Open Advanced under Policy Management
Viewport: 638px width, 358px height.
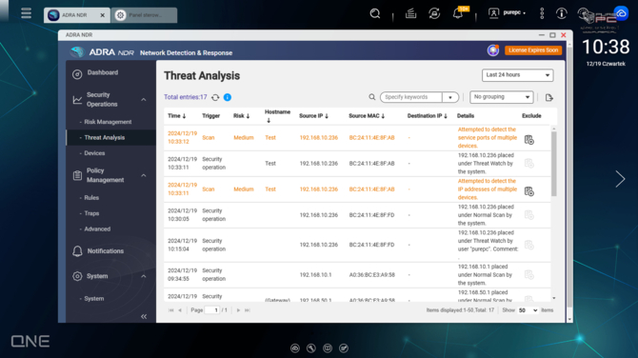[x=97, y=229]
